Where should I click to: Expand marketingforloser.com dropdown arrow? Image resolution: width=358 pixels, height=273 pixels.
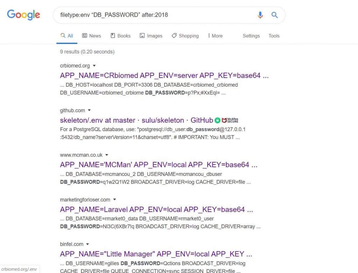tap(115, 200)
